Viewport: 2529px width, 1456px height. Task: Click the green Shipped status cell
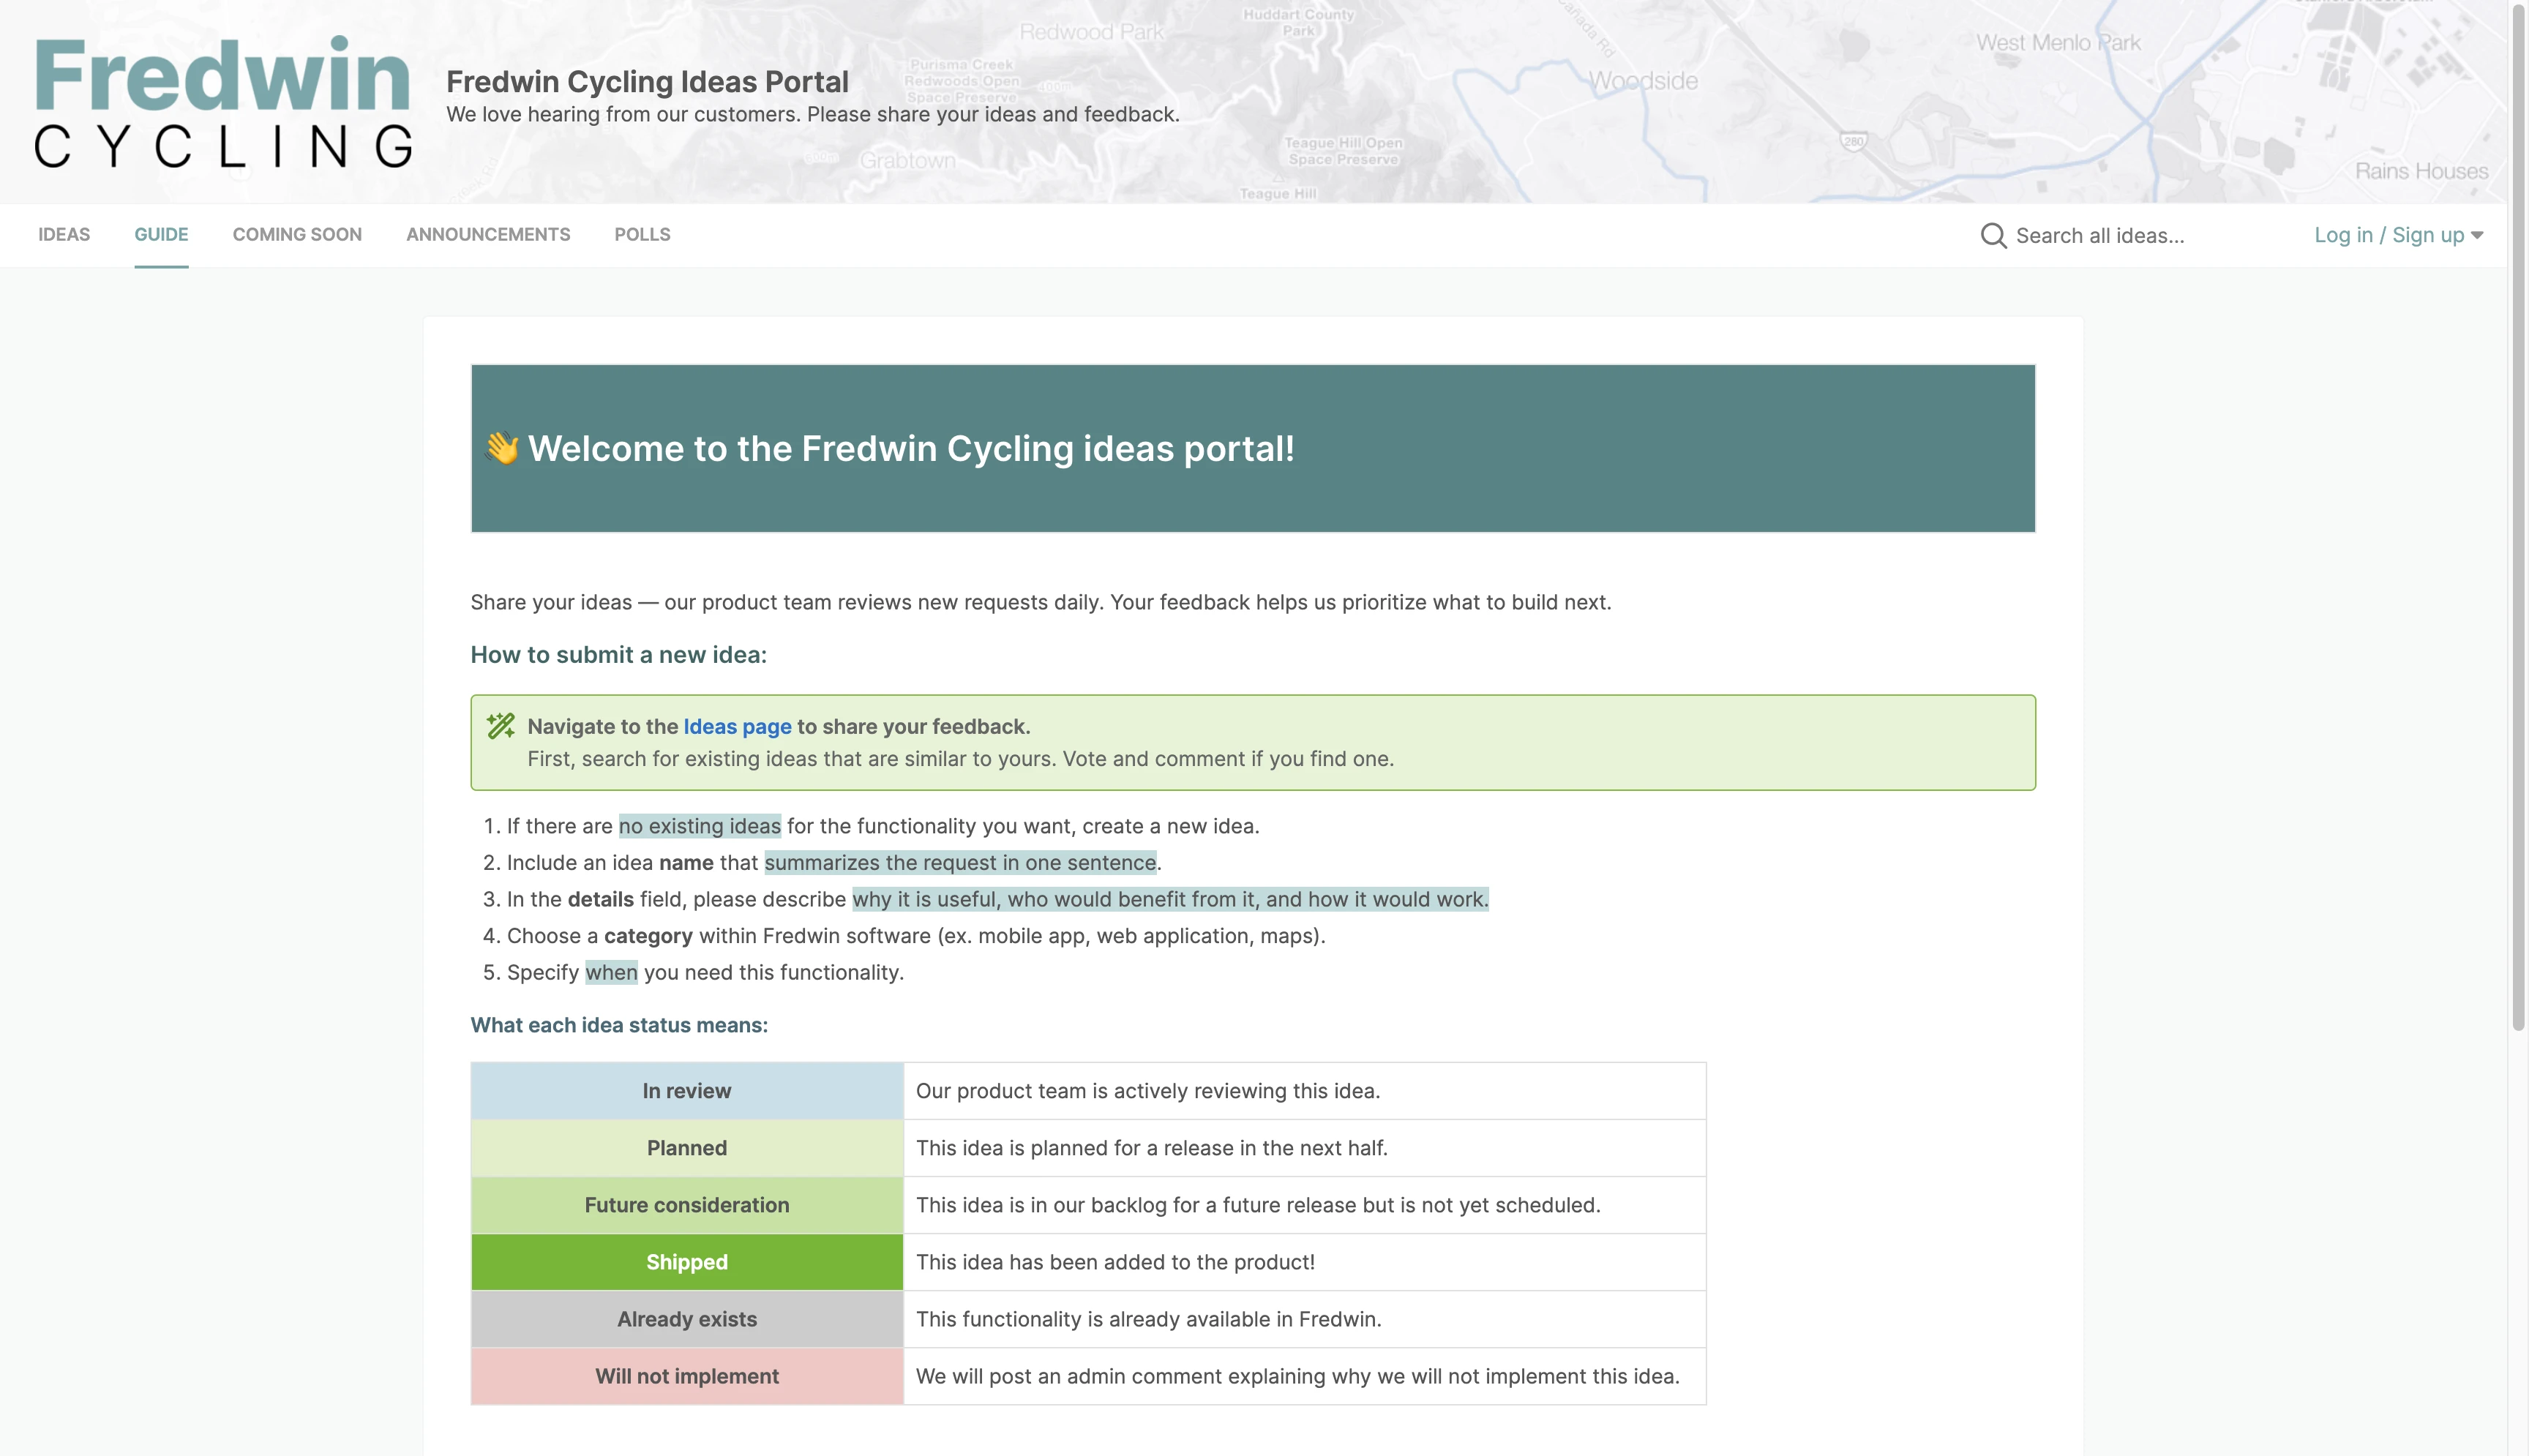[687, 1262]
